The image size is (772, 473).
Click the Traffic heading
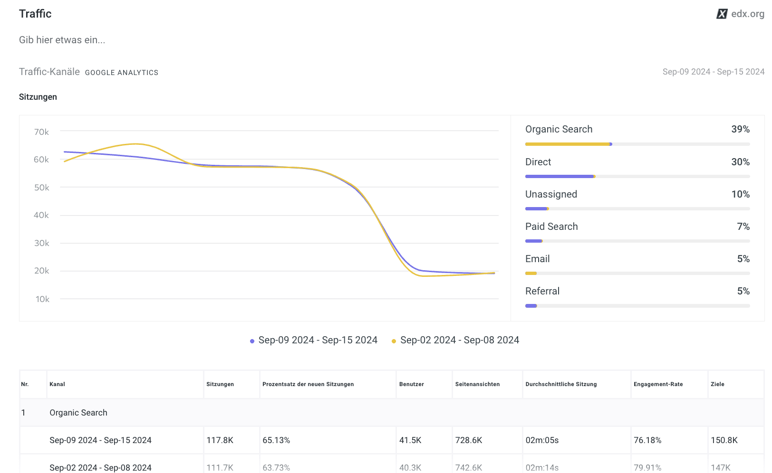pos(35,14)
